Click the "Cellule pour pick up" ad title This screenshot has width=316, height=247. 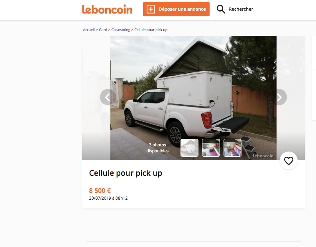[126, 173]
